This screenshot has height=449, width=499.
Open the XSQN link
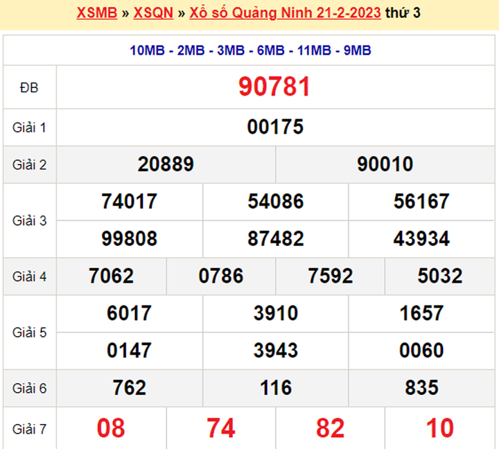pos(153,13)
